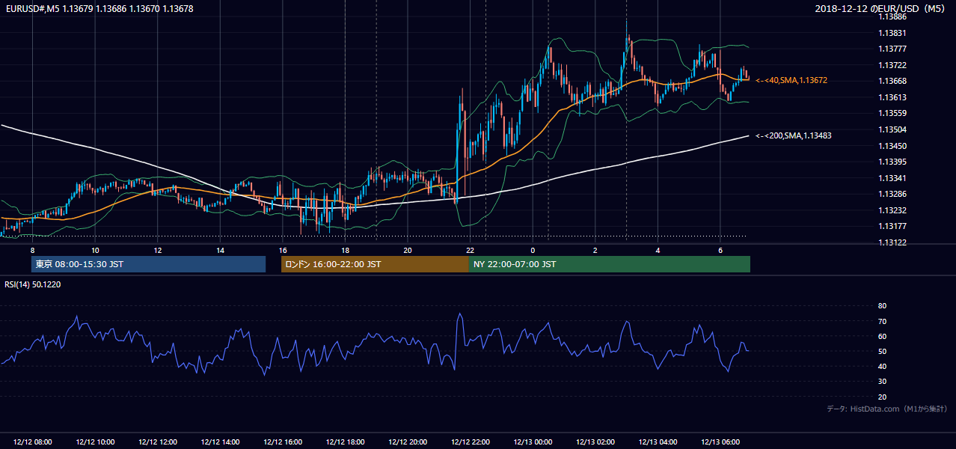Click the 12/12 16:00 bottom time label
Viewport: 956px width, 449px height.
(x=283, y=442)
